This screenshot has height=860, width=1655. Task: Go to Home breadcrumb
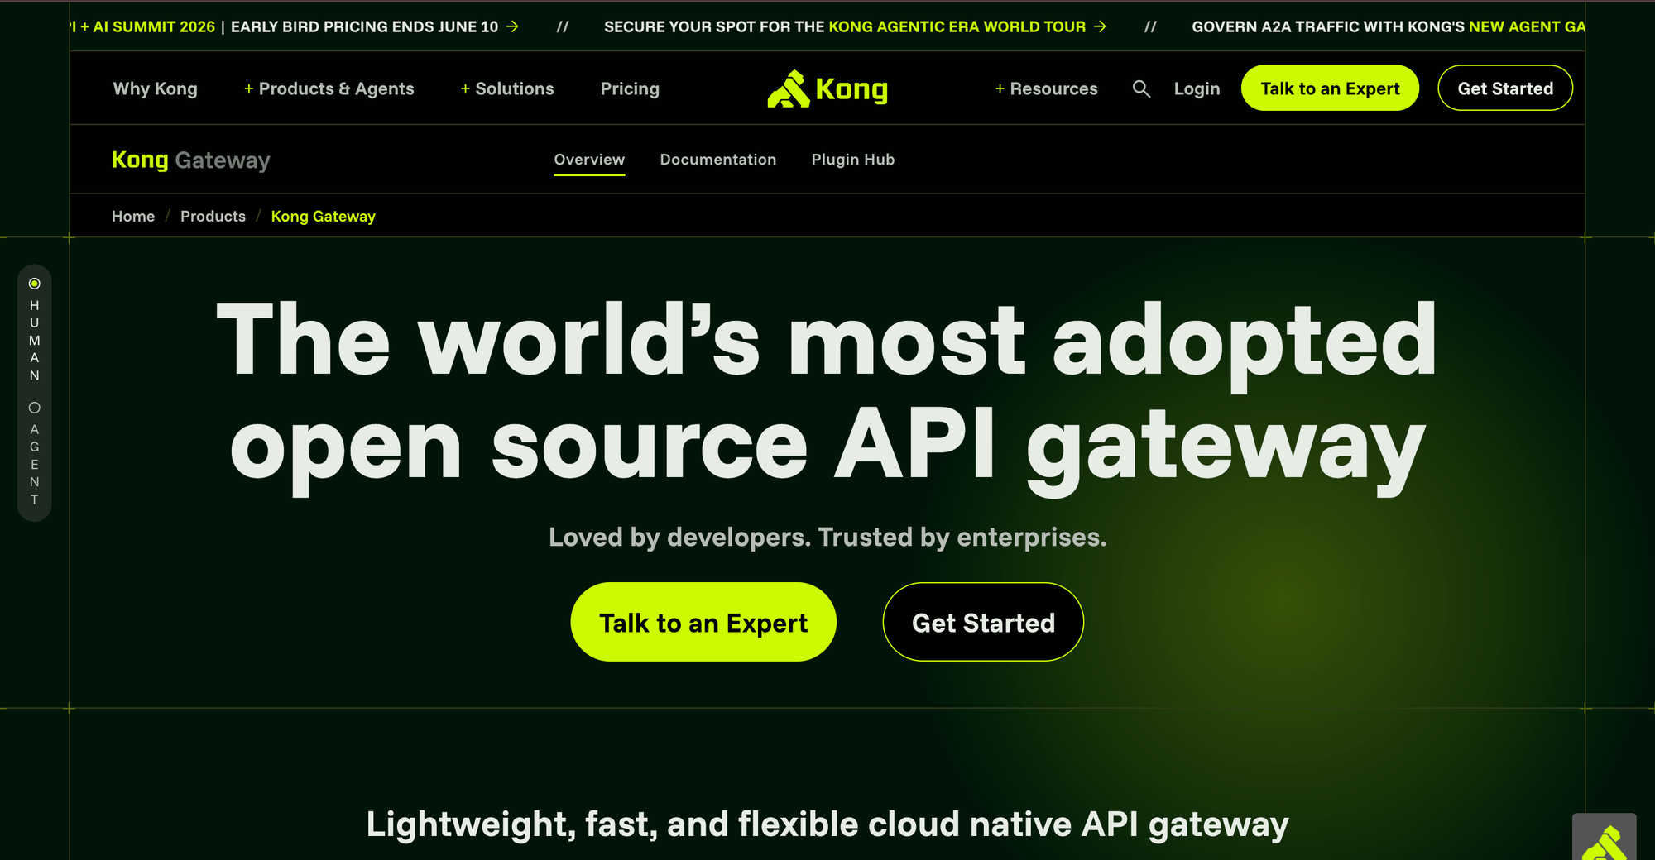tap(133, 216)
